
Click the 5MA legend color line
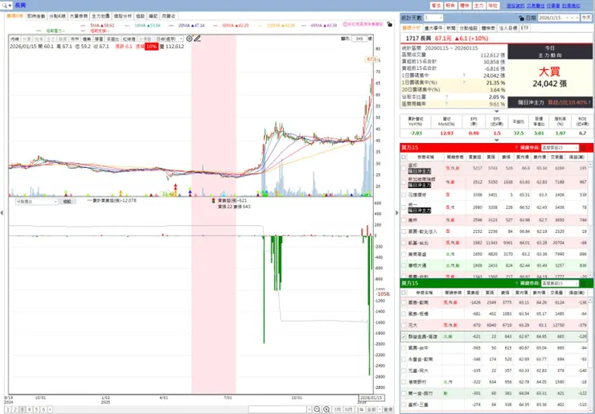(x=84, y=26)
